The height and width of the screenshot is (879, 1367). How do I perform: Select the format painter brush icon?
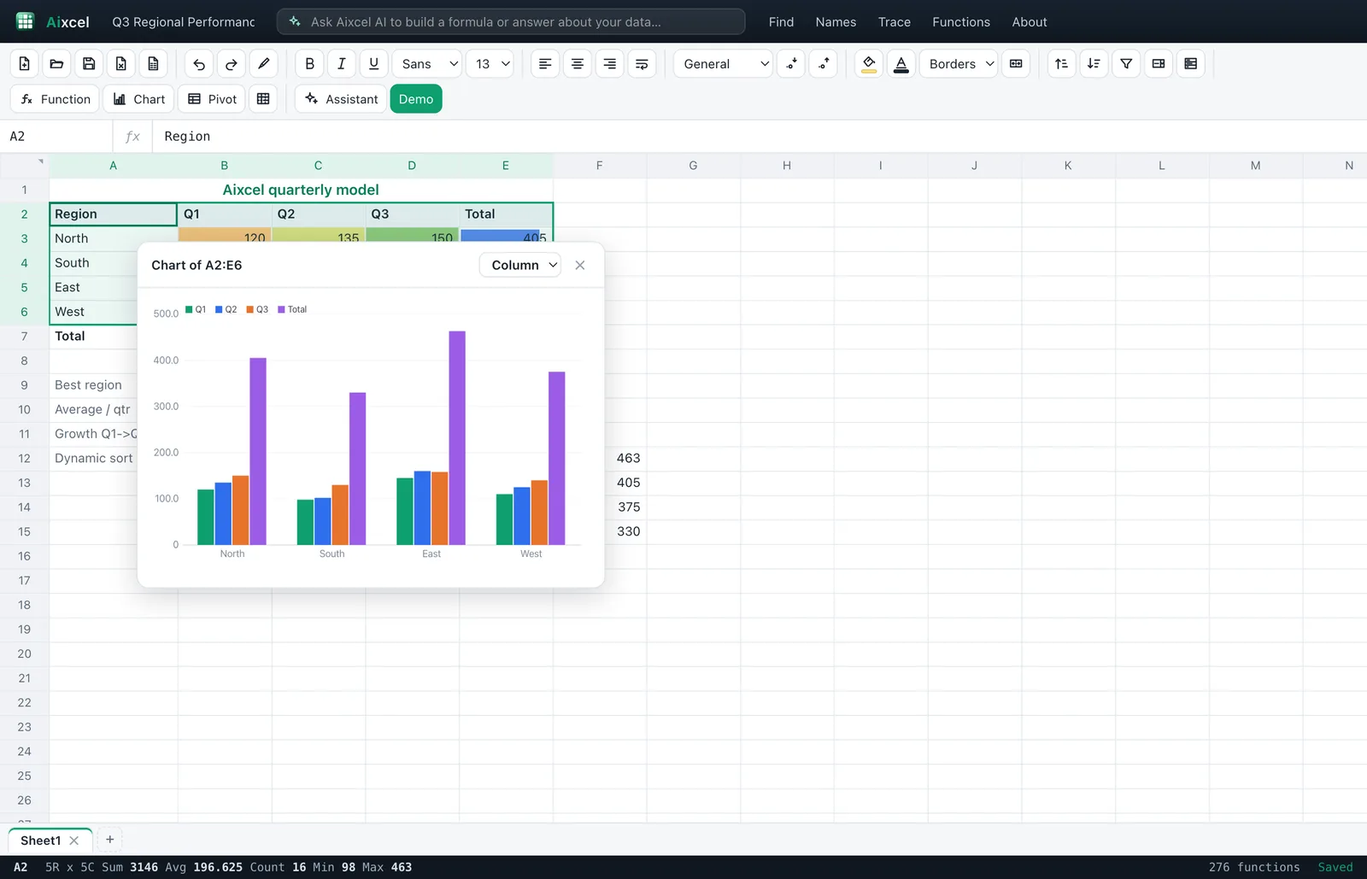pyautogui.click(x=264, y=64)
